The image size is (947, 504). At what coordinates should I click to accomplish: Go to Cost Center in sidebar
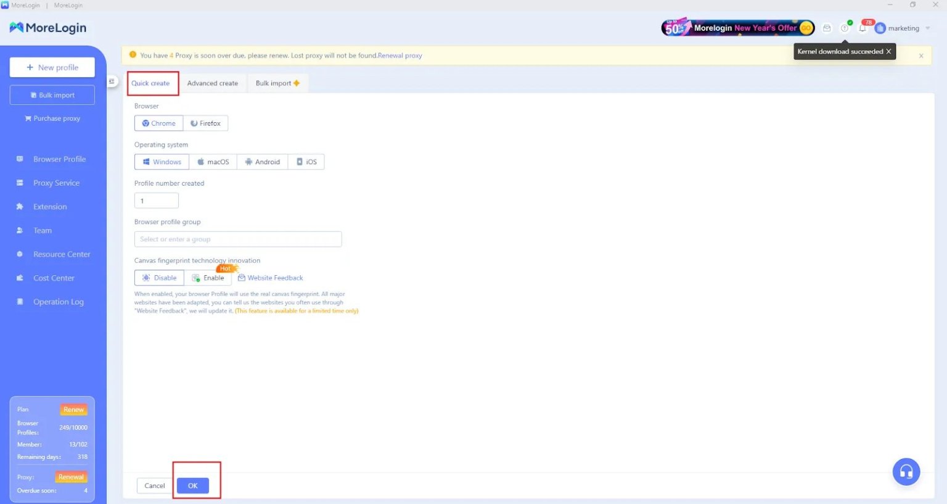point(54,278)
